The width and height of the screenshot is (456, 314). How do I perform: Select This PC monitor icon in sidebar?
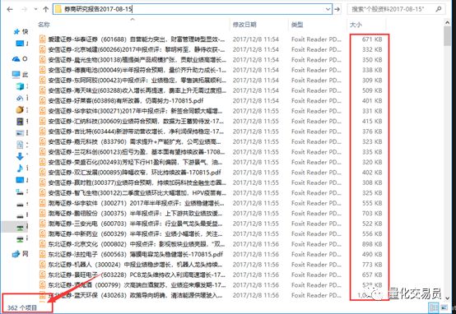point(16,74)
